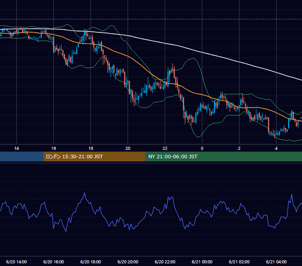The image size is (302, 266).
Task: Click the 6/20 22:00 label on oscillator axis
Action: tap(165, 262)
